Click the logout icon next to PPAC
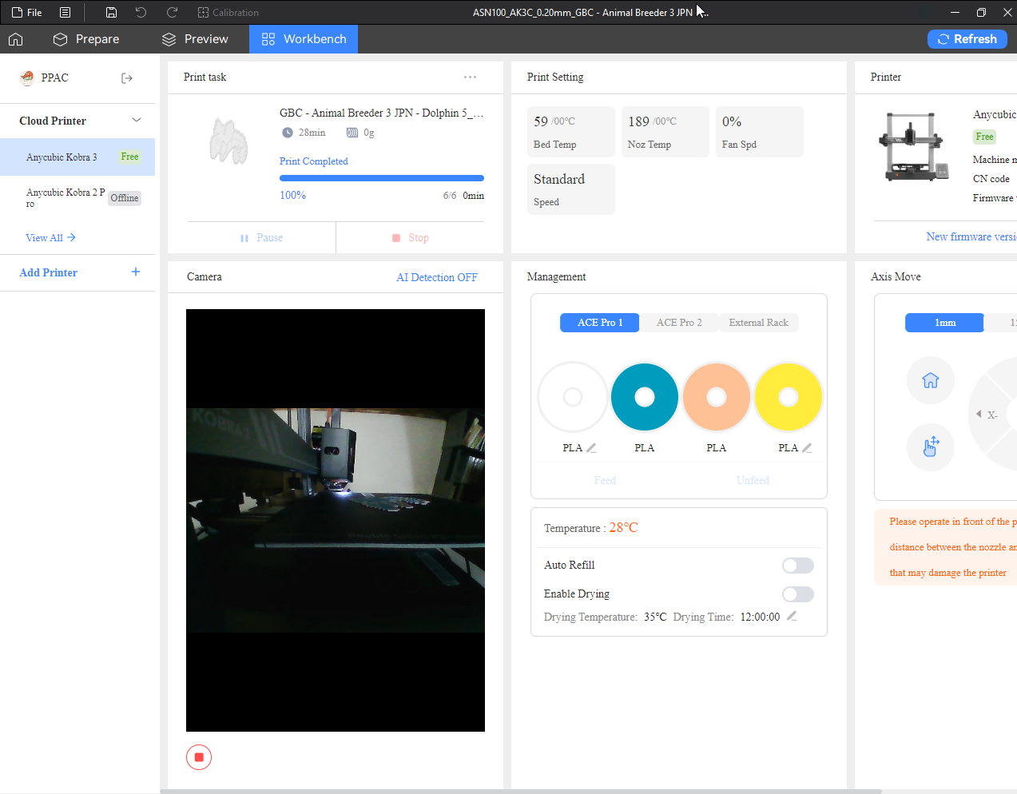This screenshot has width=1017, height=794. (x=127, y=77)
